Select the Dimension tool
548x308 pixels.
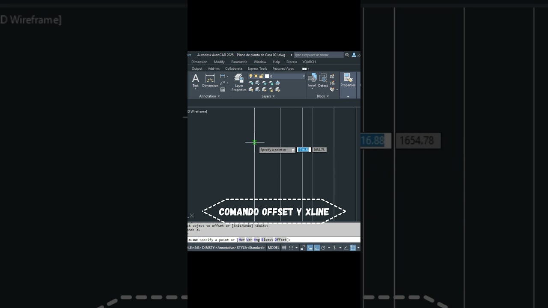click(x=210, y=80)
